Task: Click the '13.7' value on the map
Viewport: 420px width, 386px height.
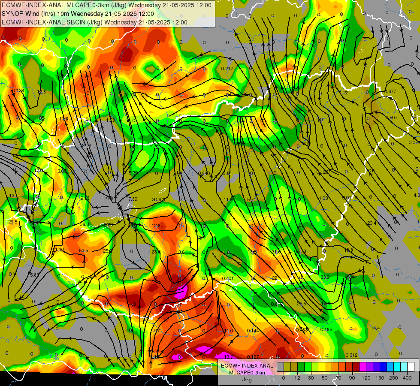Action: tap(229, 357)
